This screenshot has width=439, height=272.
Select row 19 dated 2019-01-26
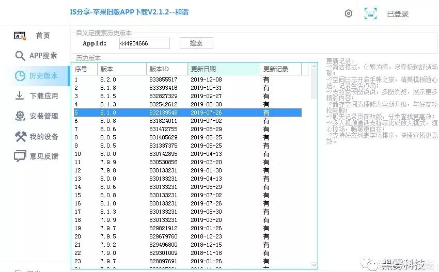coord(187,228)
